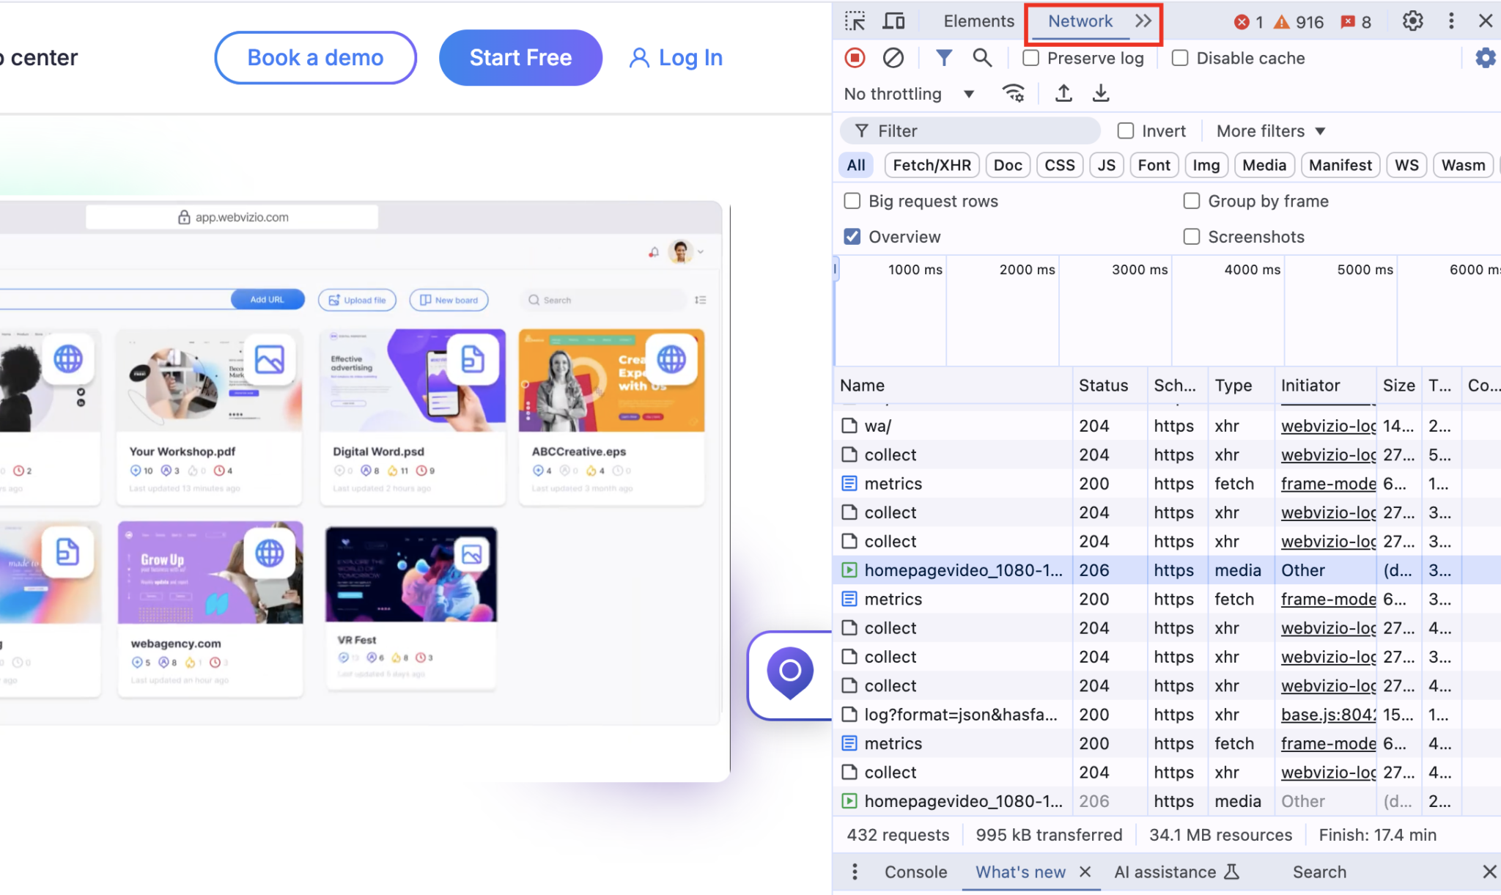Import a HAR file
This screenshot has height=895, width=1501.
[x=1063, y=93]
